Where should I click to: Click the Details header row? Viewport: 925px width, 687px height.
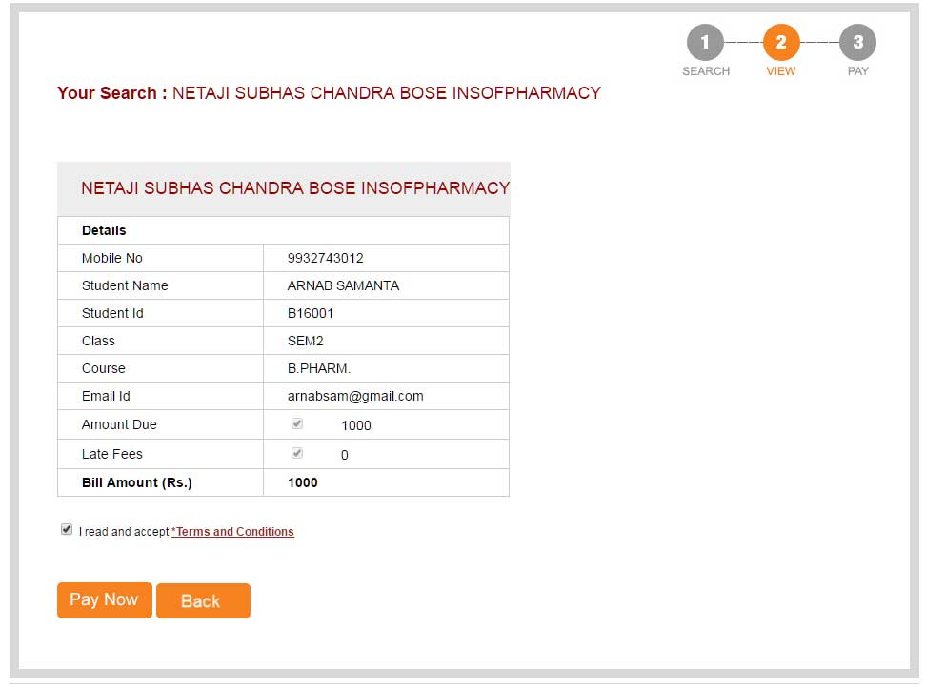pyautogui.click(x=283, y=230)
